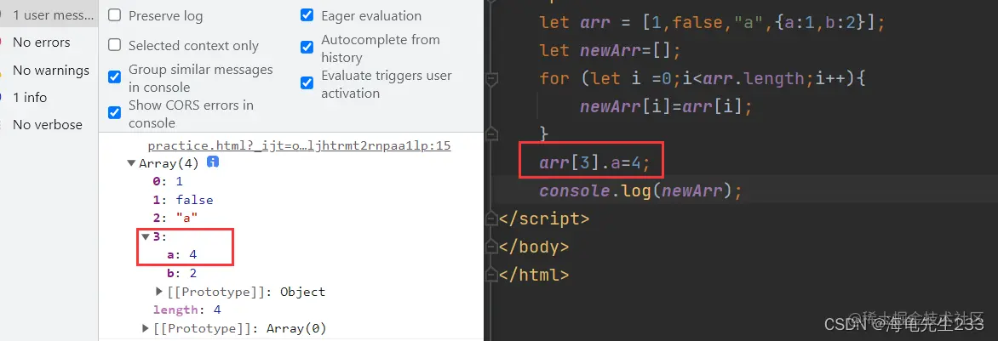Fold the </body> tag gutter marker
The image size is (998, 341).
pyautogui.click(x=491, y=247)
